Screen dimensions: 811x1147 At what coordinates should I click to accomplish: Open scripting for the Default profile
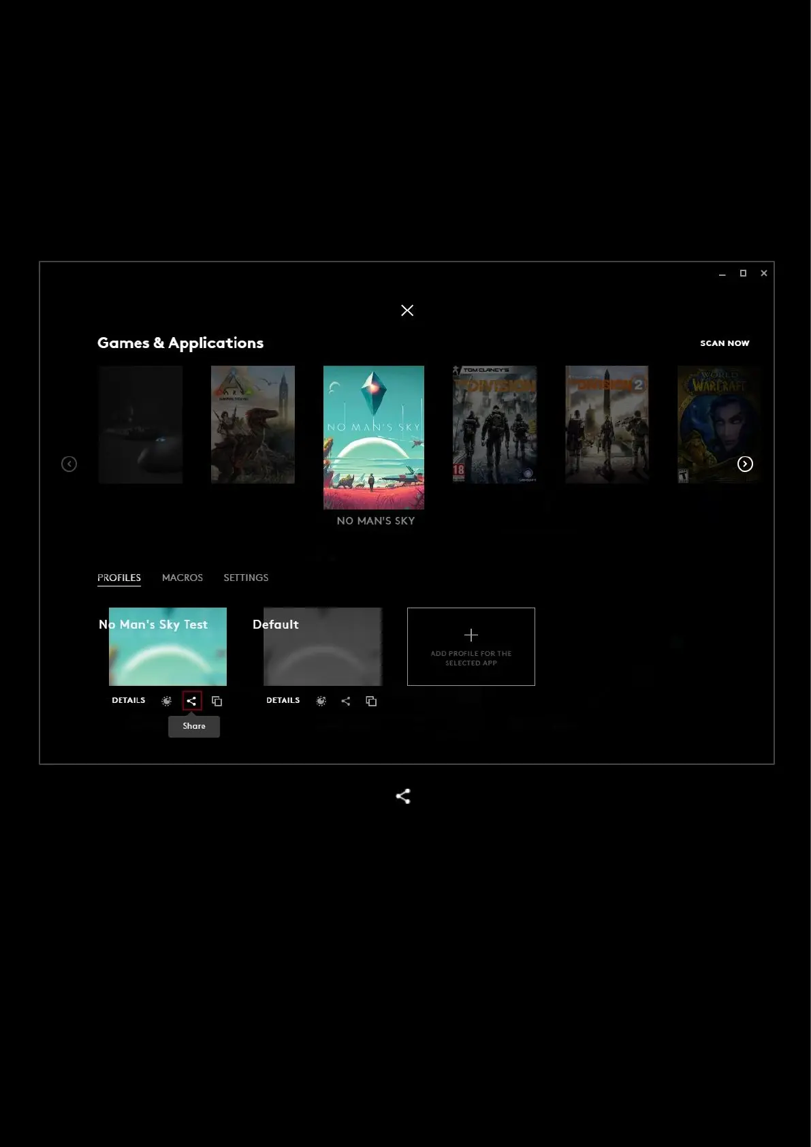(x=321, y=701)
